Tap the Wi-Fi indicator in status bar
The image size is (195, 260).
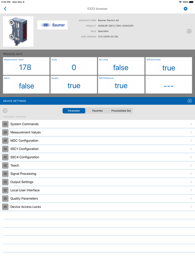click(180, 2)
